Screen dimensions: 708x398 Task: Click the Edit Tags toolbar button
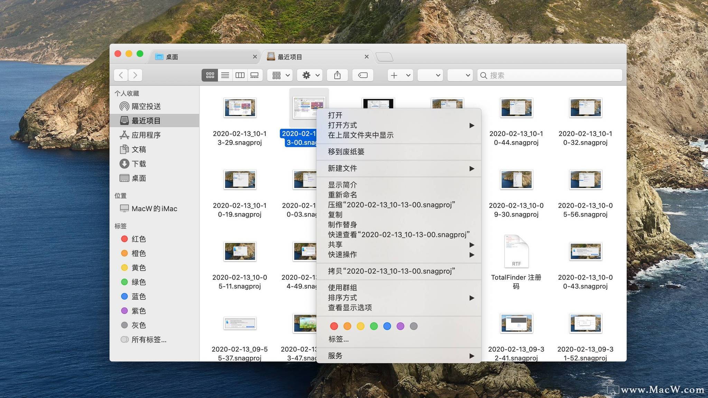(363, 75)
